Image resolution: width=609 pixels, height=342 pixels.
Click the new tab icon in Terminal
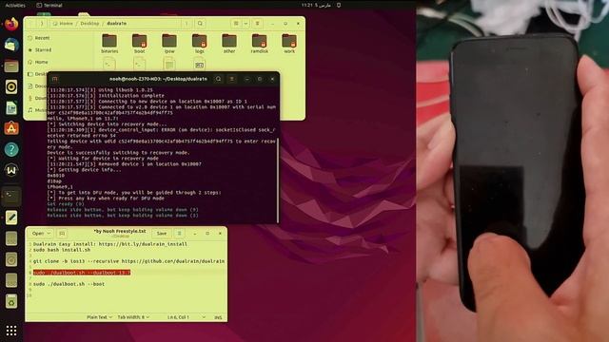point(55,79)
